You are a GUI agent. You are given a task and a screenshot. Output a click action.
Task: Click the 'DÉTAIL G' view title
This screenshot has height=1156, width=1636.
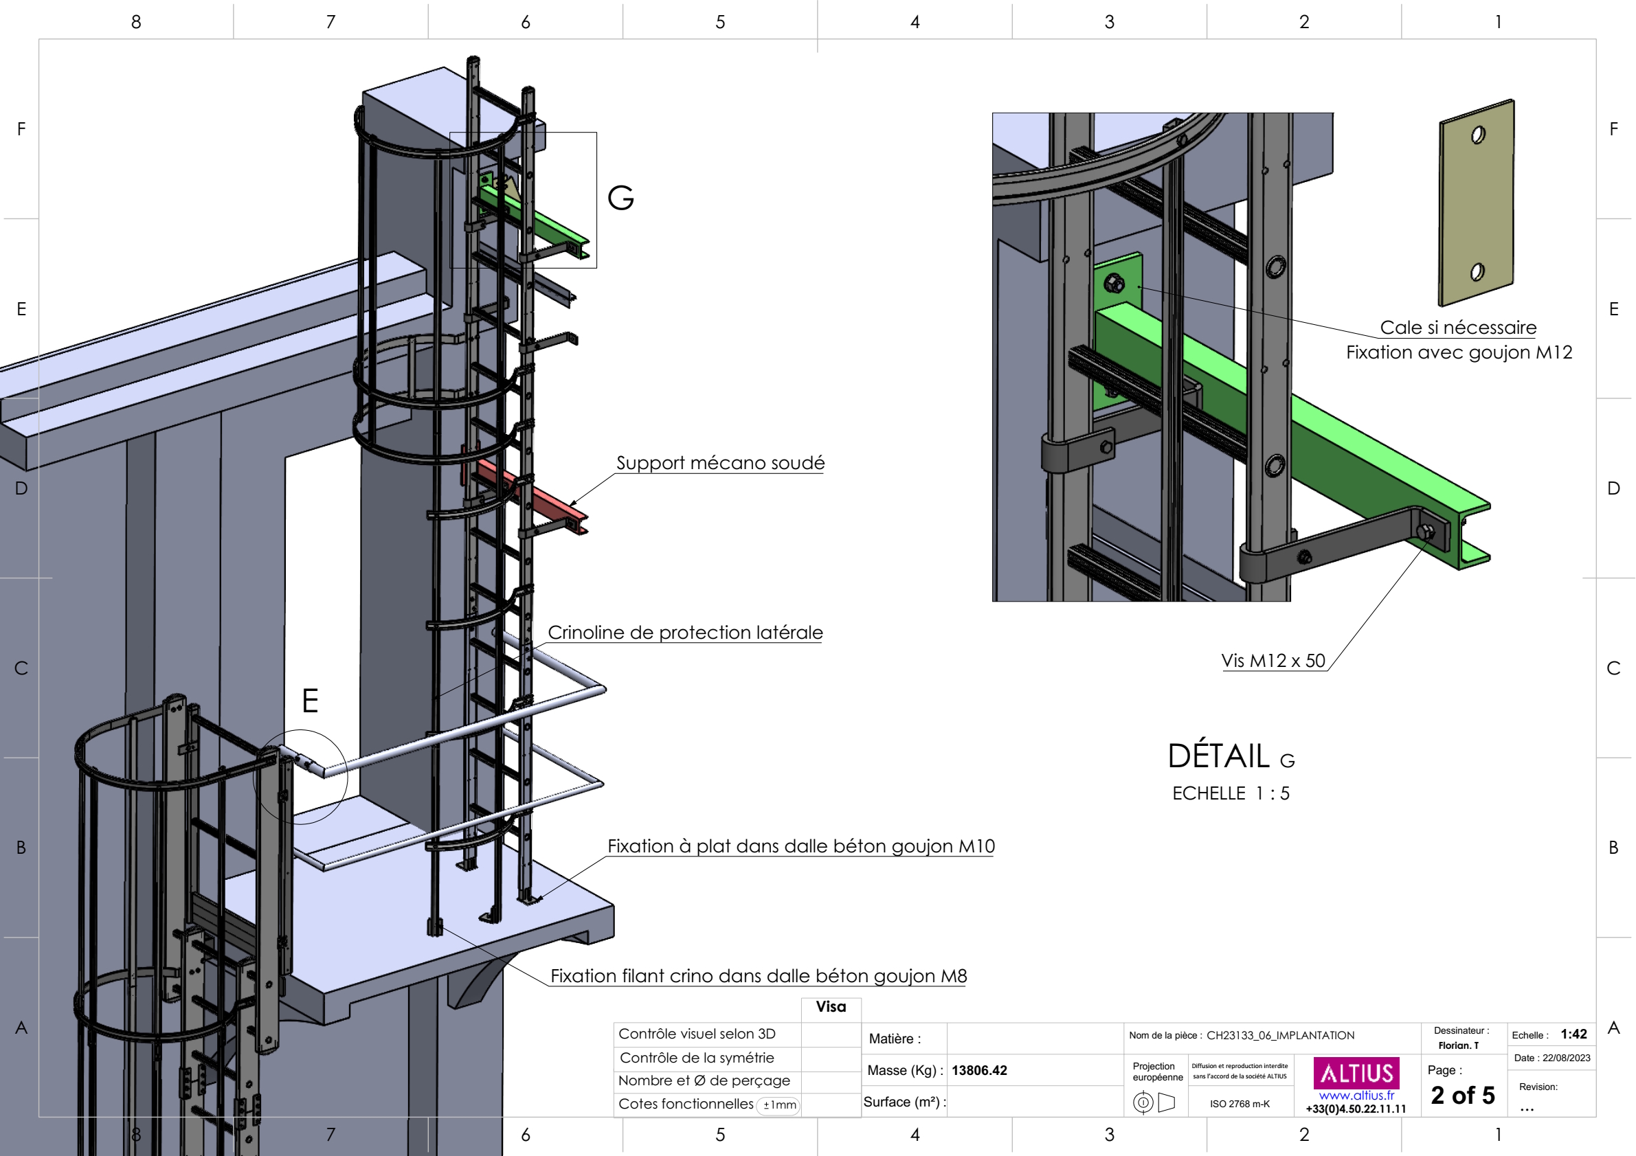point(1231,756)
